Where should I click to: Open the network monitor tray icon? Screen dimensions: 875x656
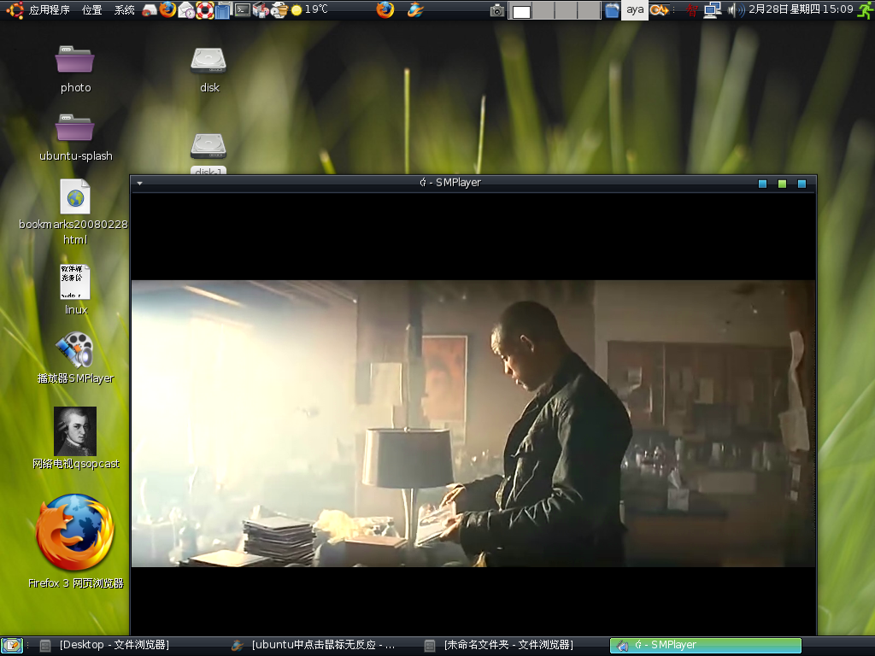[712, 10]
